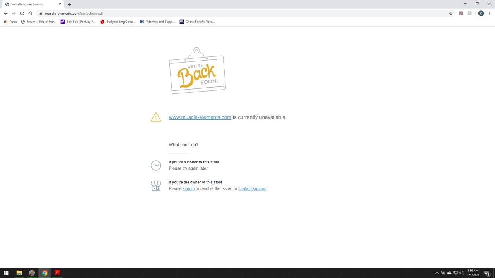
Task: Open the 'Bok Bok | Fantasy F...' bookmark
Action: [x=78, y=22]
